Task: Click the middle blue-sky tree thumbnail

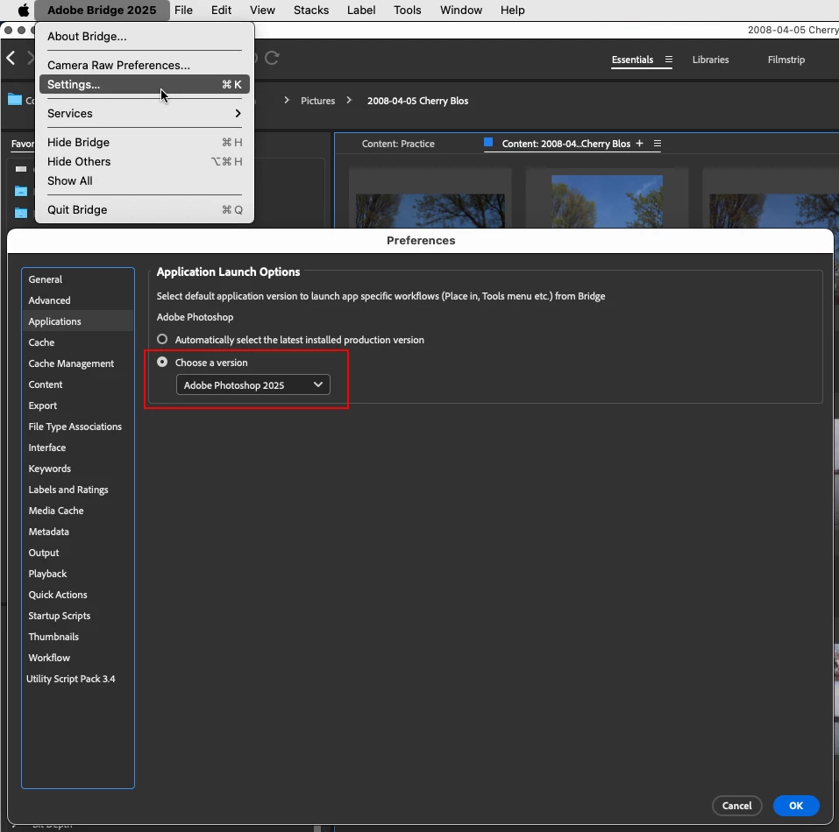Action: pyautogui.click(x=607, y=201)
